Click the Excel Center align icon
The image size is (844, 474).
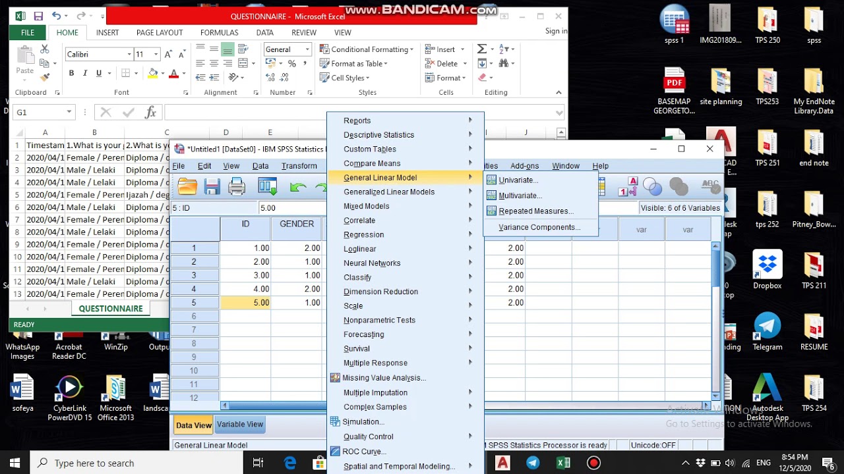tap(214, 63)
